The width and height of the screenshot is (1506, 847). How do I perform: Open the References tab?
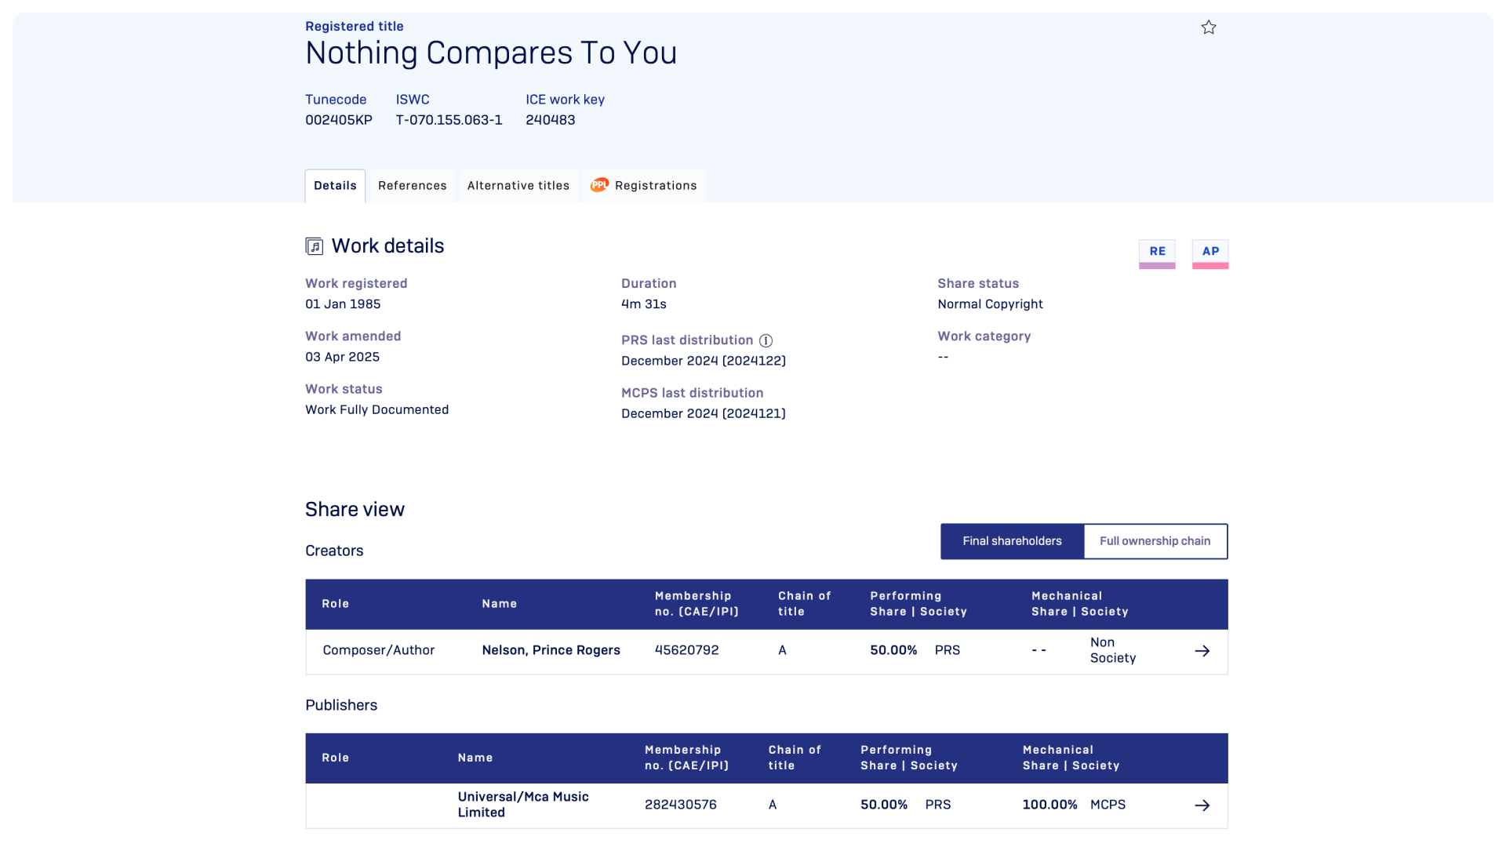click(412, 186)
